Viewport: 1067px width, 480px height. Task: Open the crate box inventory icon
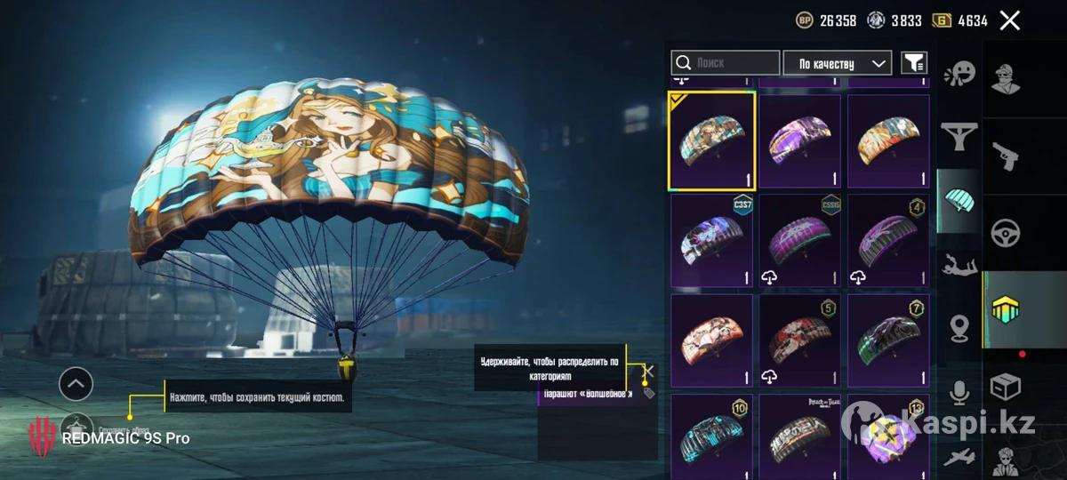tap(1006, 388)
